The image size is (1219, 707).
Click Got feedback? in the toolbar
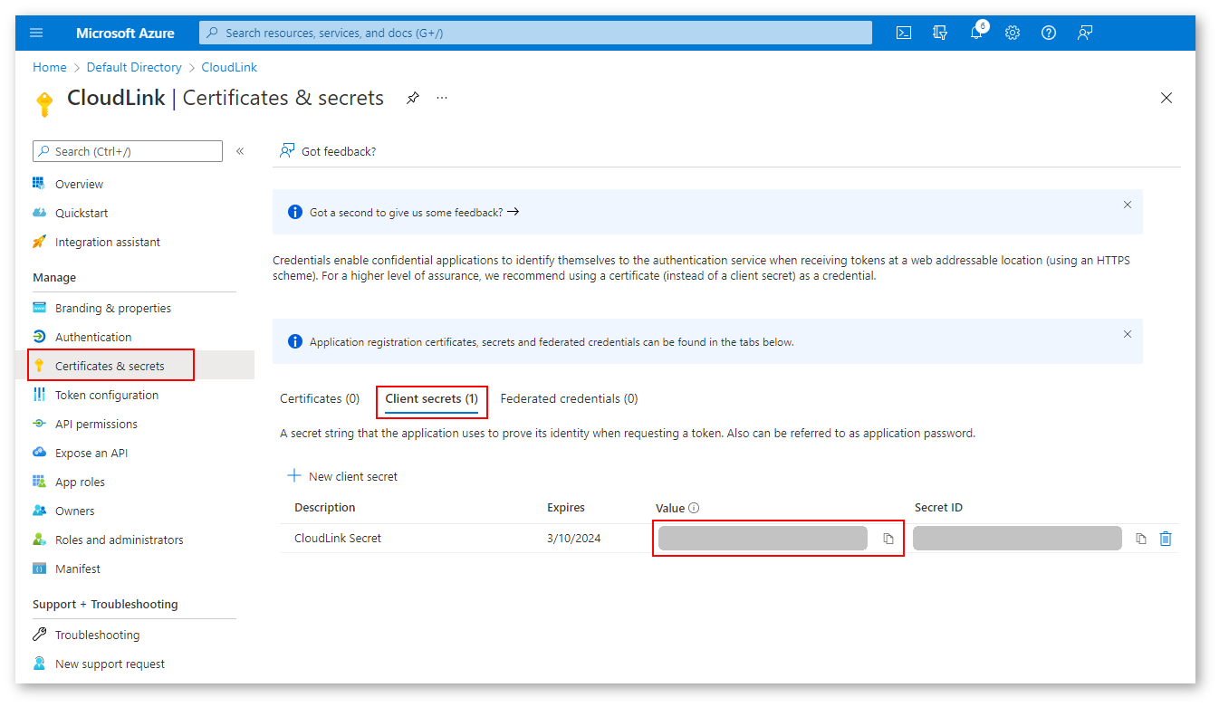pyautogui.click(x=328, y=151)
